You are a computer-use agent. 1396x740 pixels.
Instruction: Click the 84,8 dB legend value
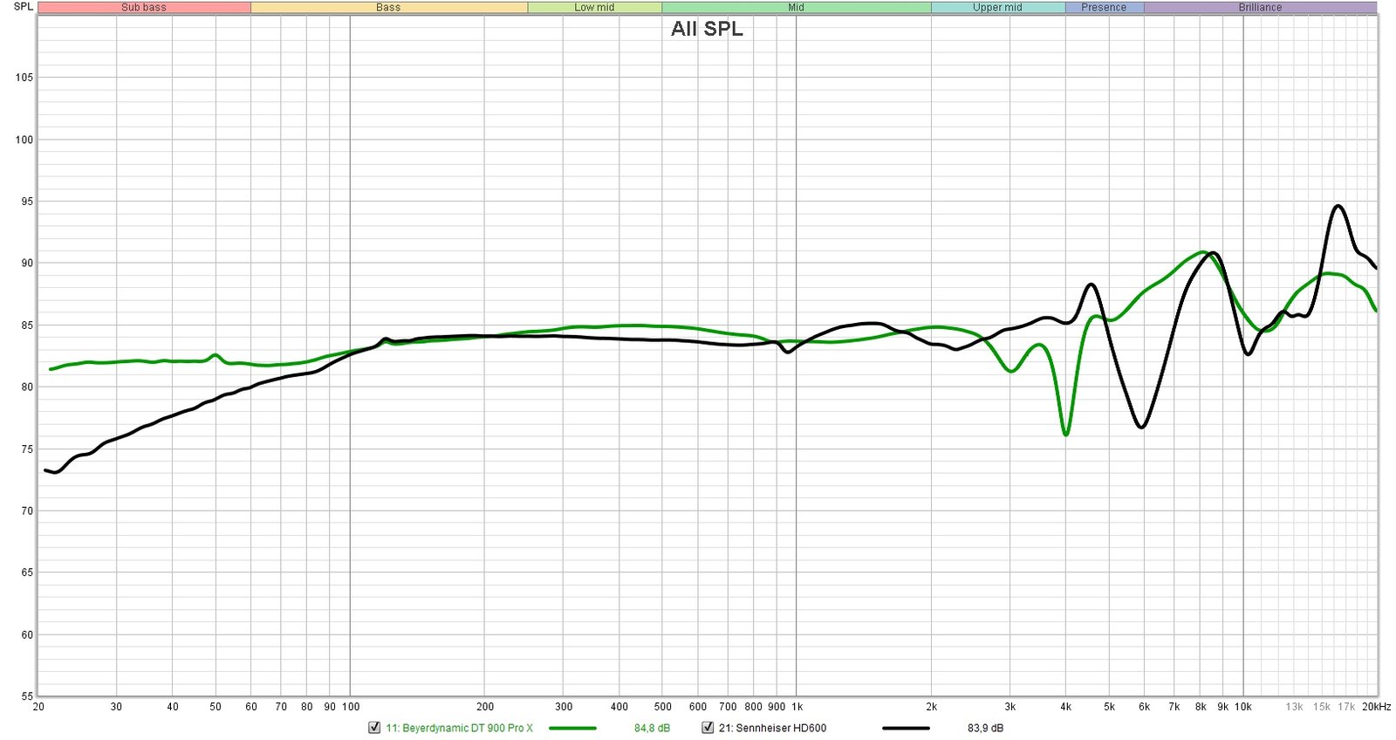652,728
